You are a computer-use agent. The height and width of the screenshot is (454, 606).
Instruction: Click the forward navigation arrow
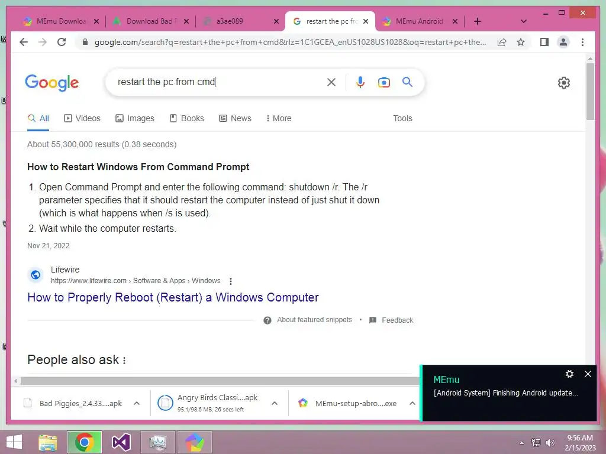43,42
